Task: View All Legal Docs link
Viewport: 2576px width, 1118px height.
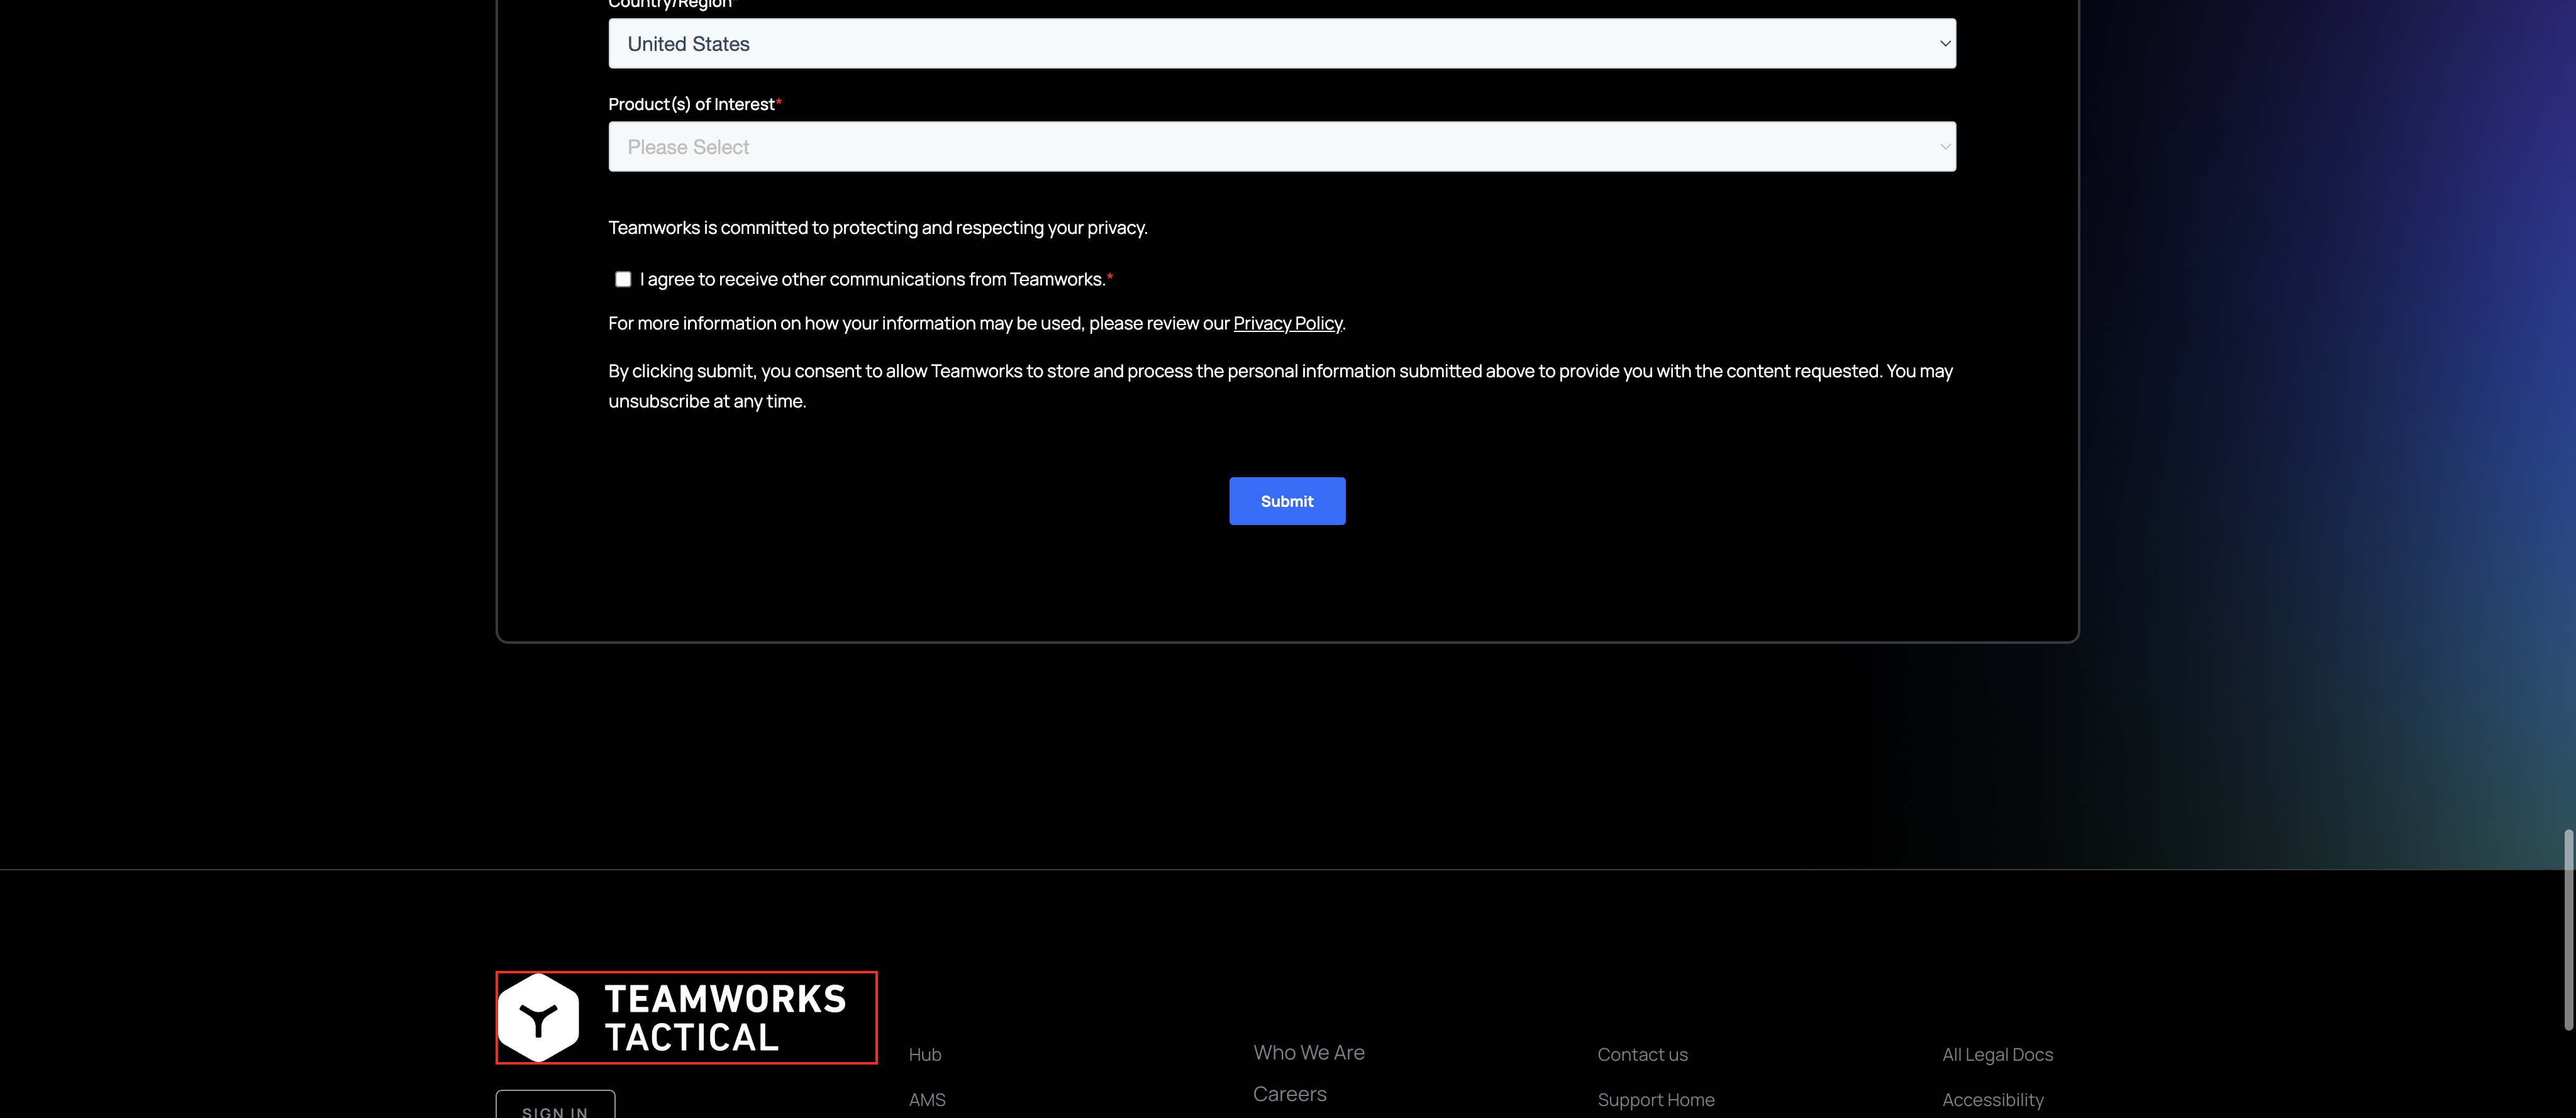Action: [x=1997, y=1054]
